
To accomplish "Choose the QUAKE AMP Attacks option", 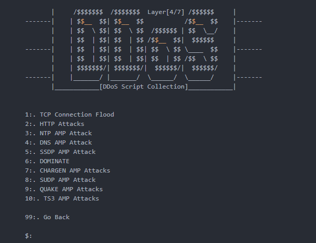I will click(64, 189).
